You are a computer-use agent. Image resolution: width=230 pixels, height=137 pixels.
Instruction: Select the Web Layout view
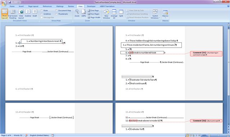(x=21, y=14)
